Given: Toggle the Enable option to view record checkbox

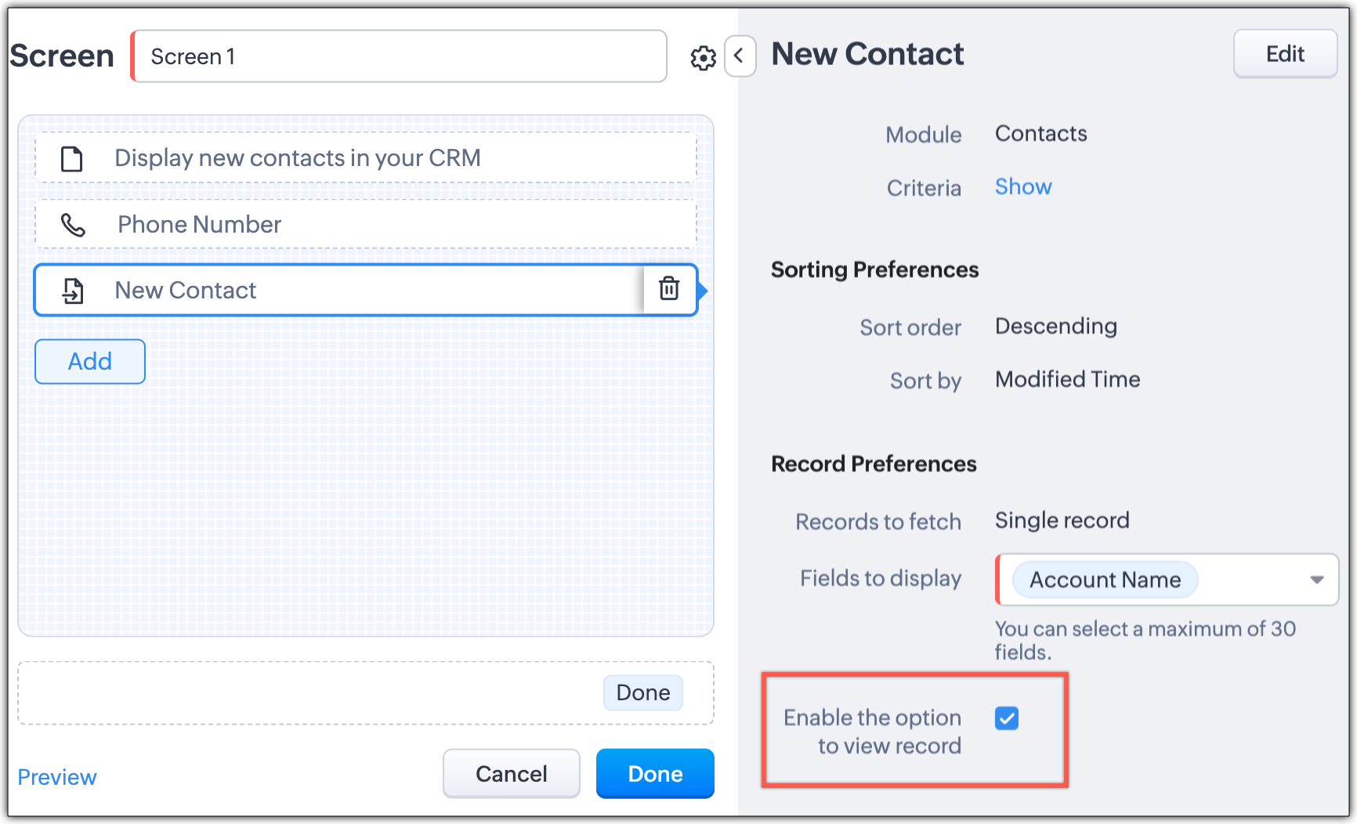Looking at the screenshot, I should point(1007,718).
